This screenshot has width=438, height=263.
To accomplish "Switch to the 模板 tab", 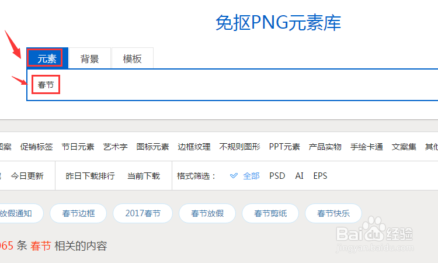I will tap(133, 58).
